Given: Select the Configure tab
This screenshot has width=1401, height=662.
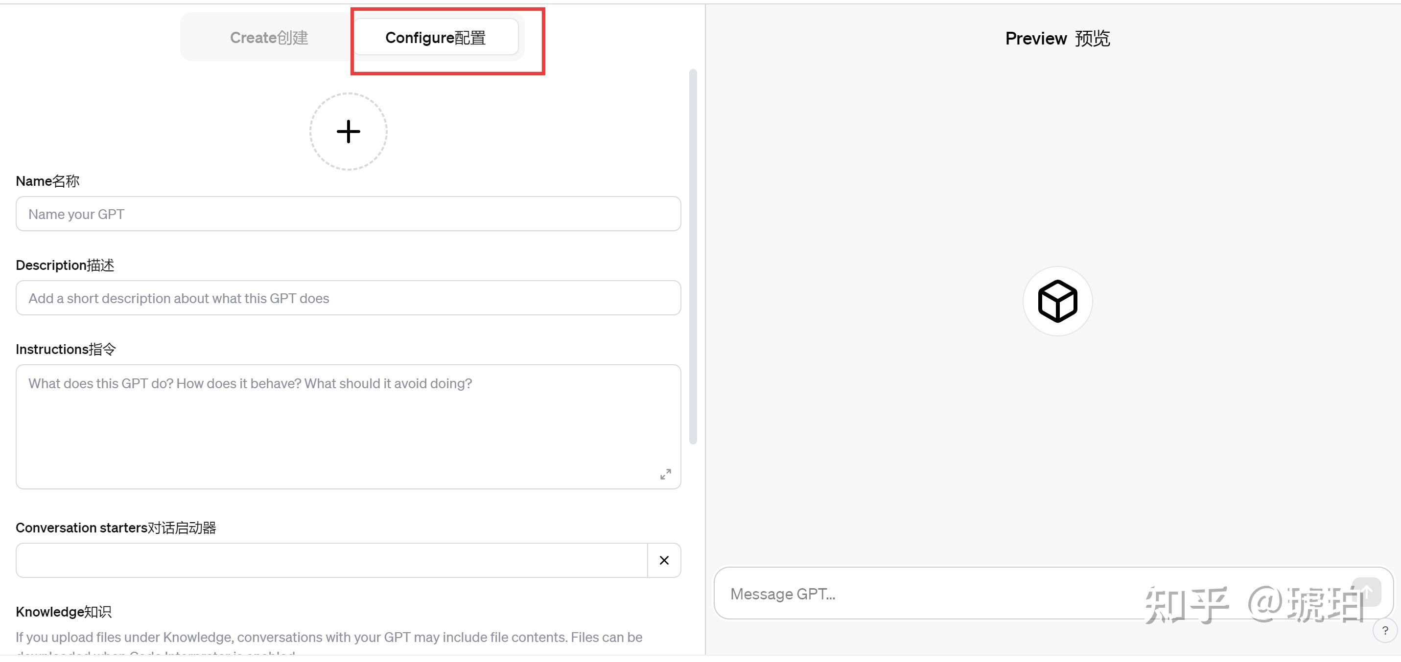Looking at the screenshot, I should click(435, 38).
